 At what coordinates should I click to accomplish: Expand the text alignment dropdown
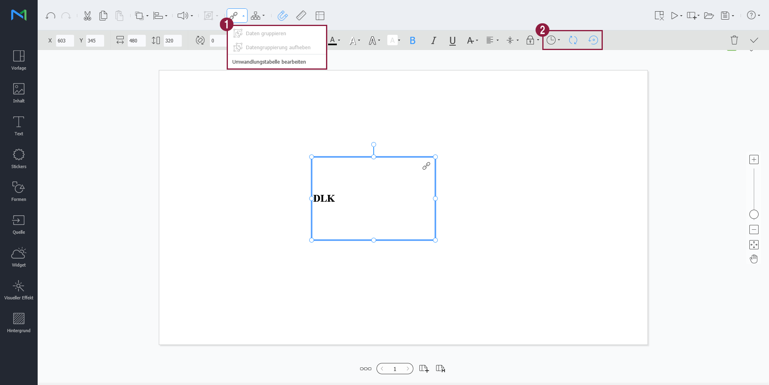[x=492, y=40]
